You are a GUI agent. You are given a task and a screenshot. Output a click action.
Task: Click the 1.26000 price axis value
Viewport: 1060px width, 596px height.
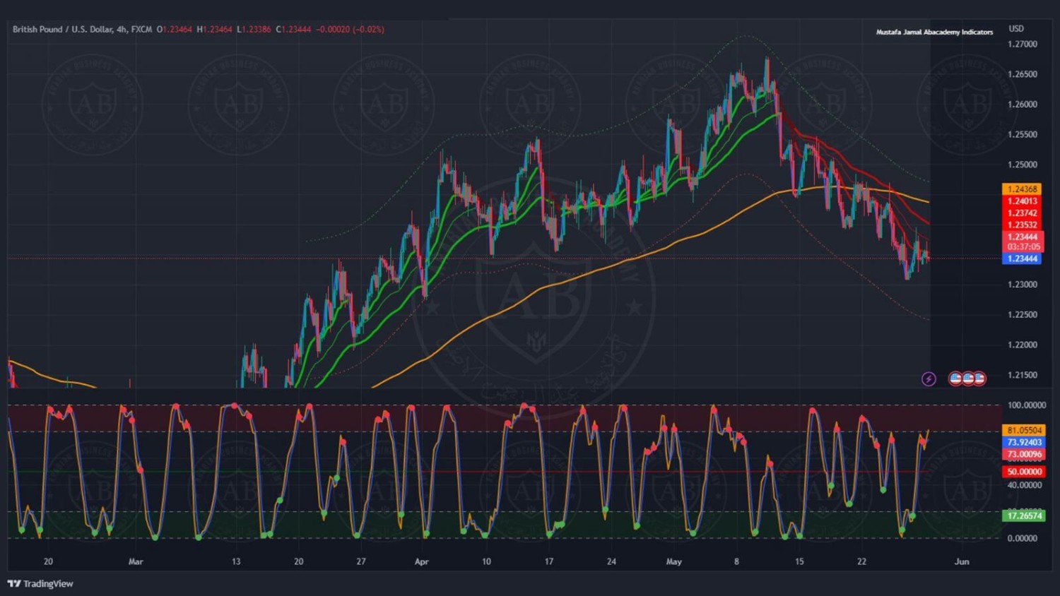1023,105
